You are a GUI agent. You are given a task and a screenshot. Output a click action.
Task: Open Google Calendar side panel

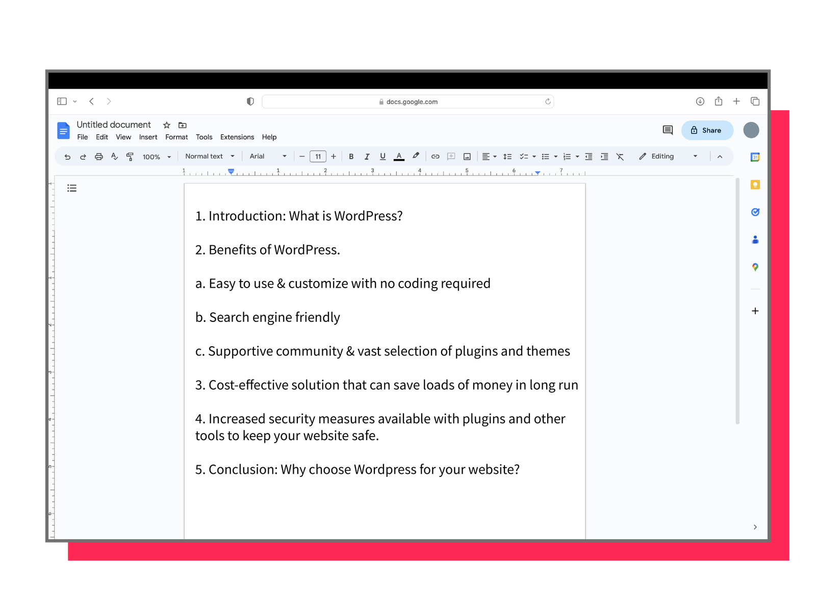pyautogui.click(x=755, y=157)
